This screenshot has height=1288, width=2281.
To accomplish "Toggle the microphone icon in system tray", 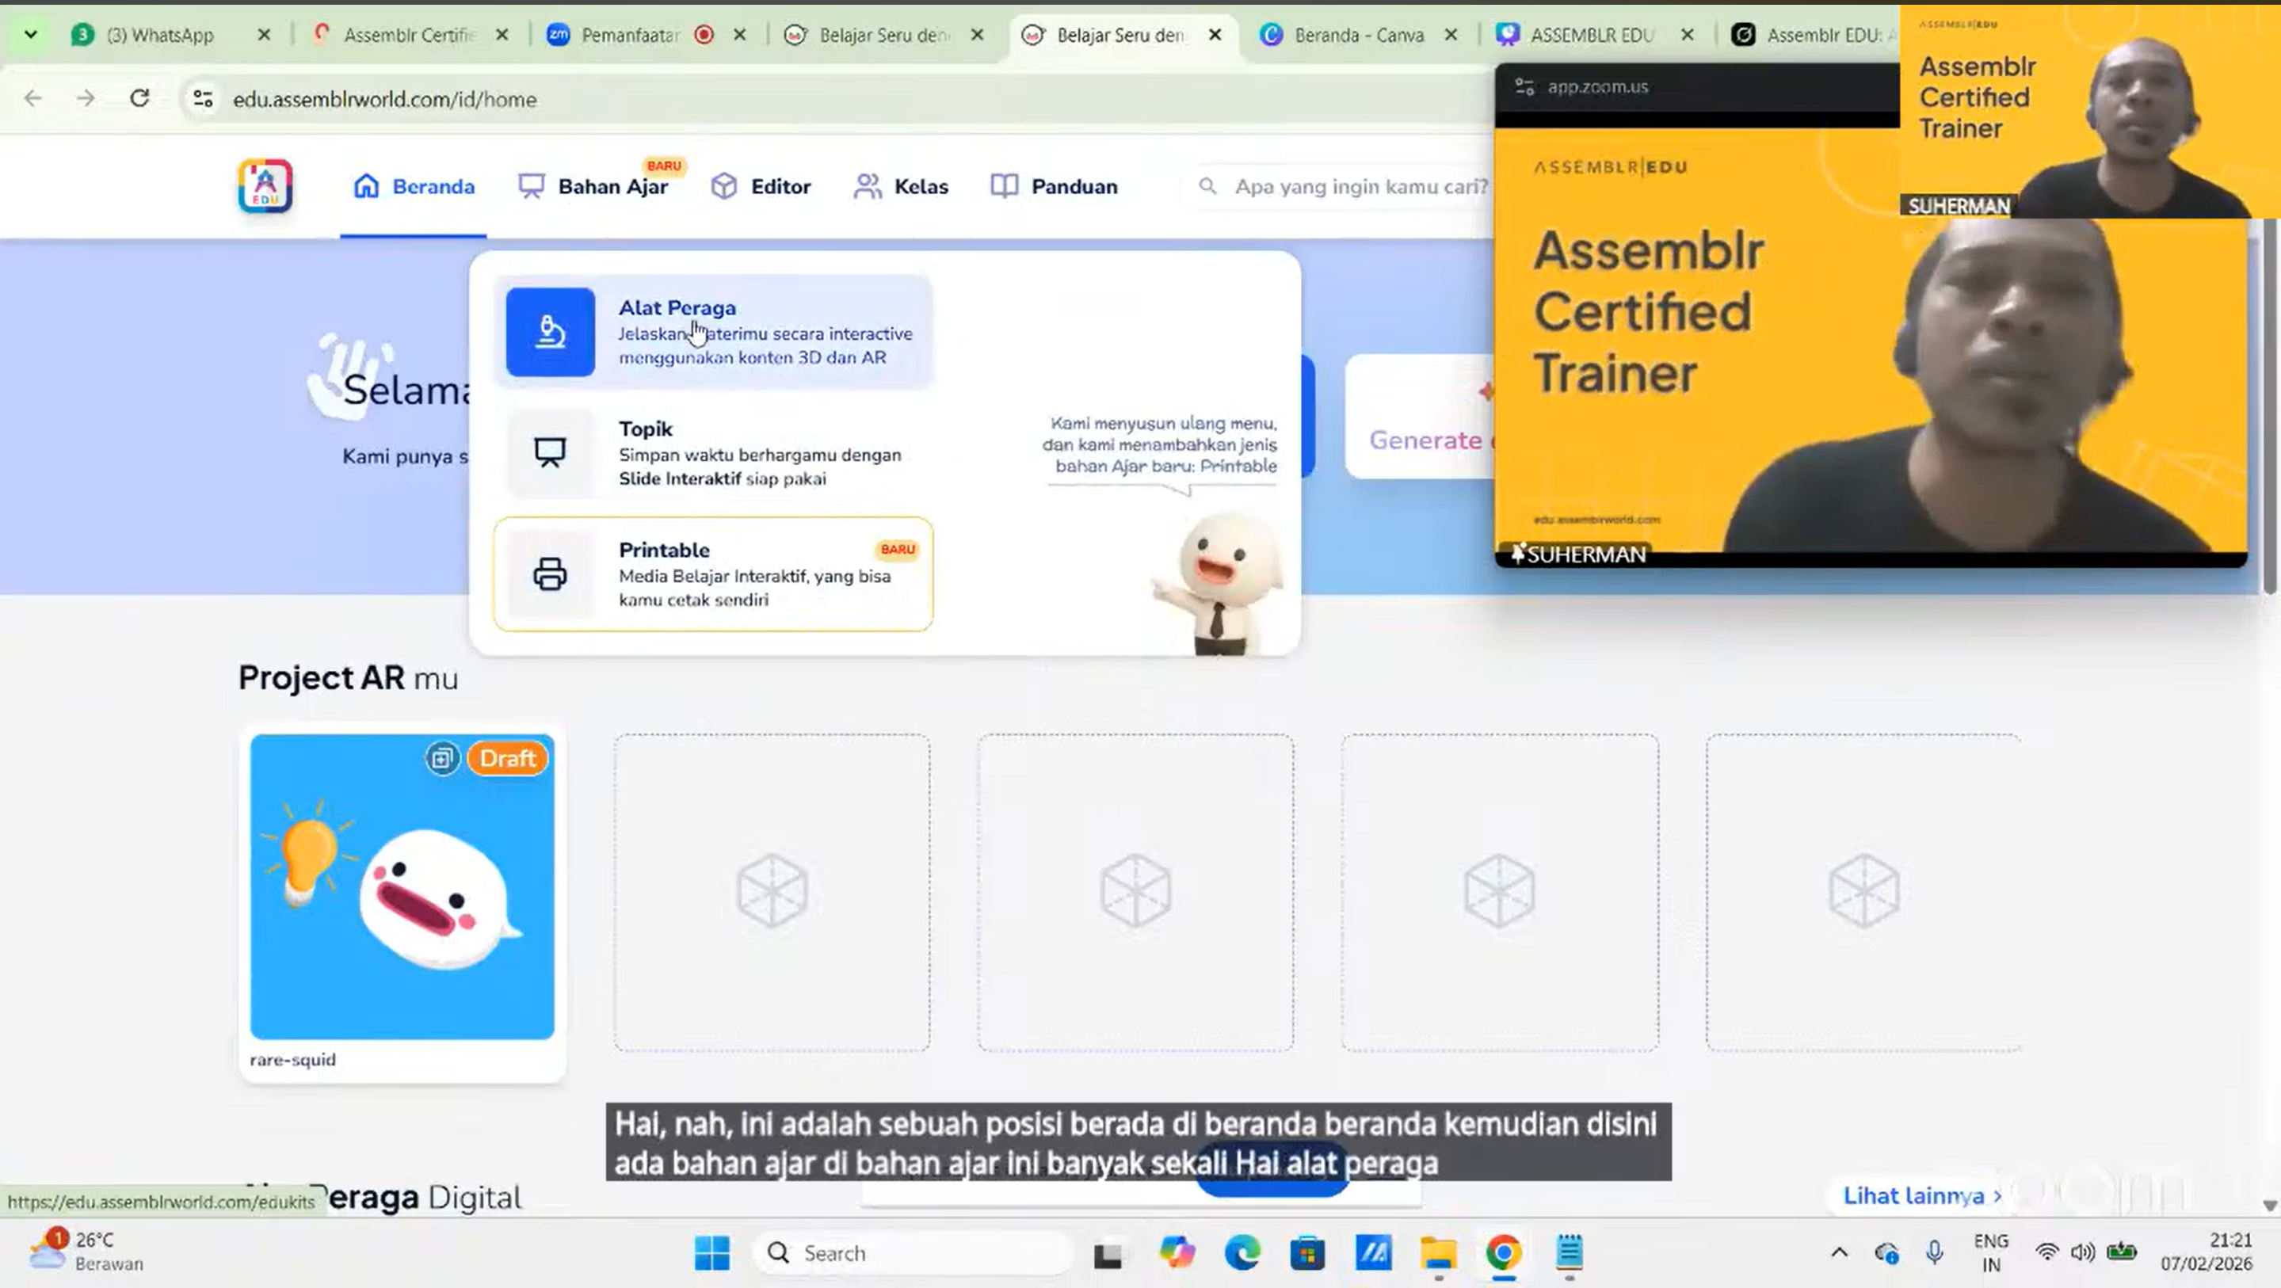I will tap(1935, 1252).
